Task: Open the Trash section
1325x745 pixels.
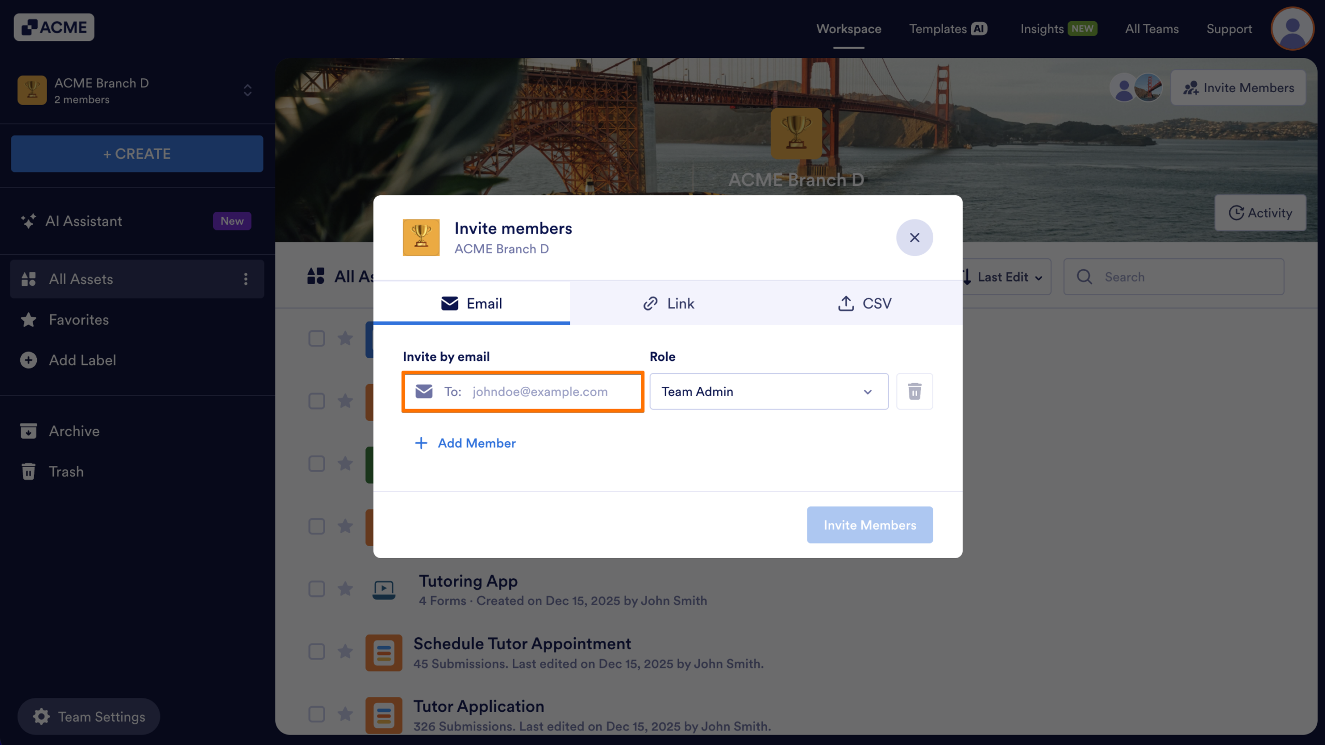Action: coord(66,472)
